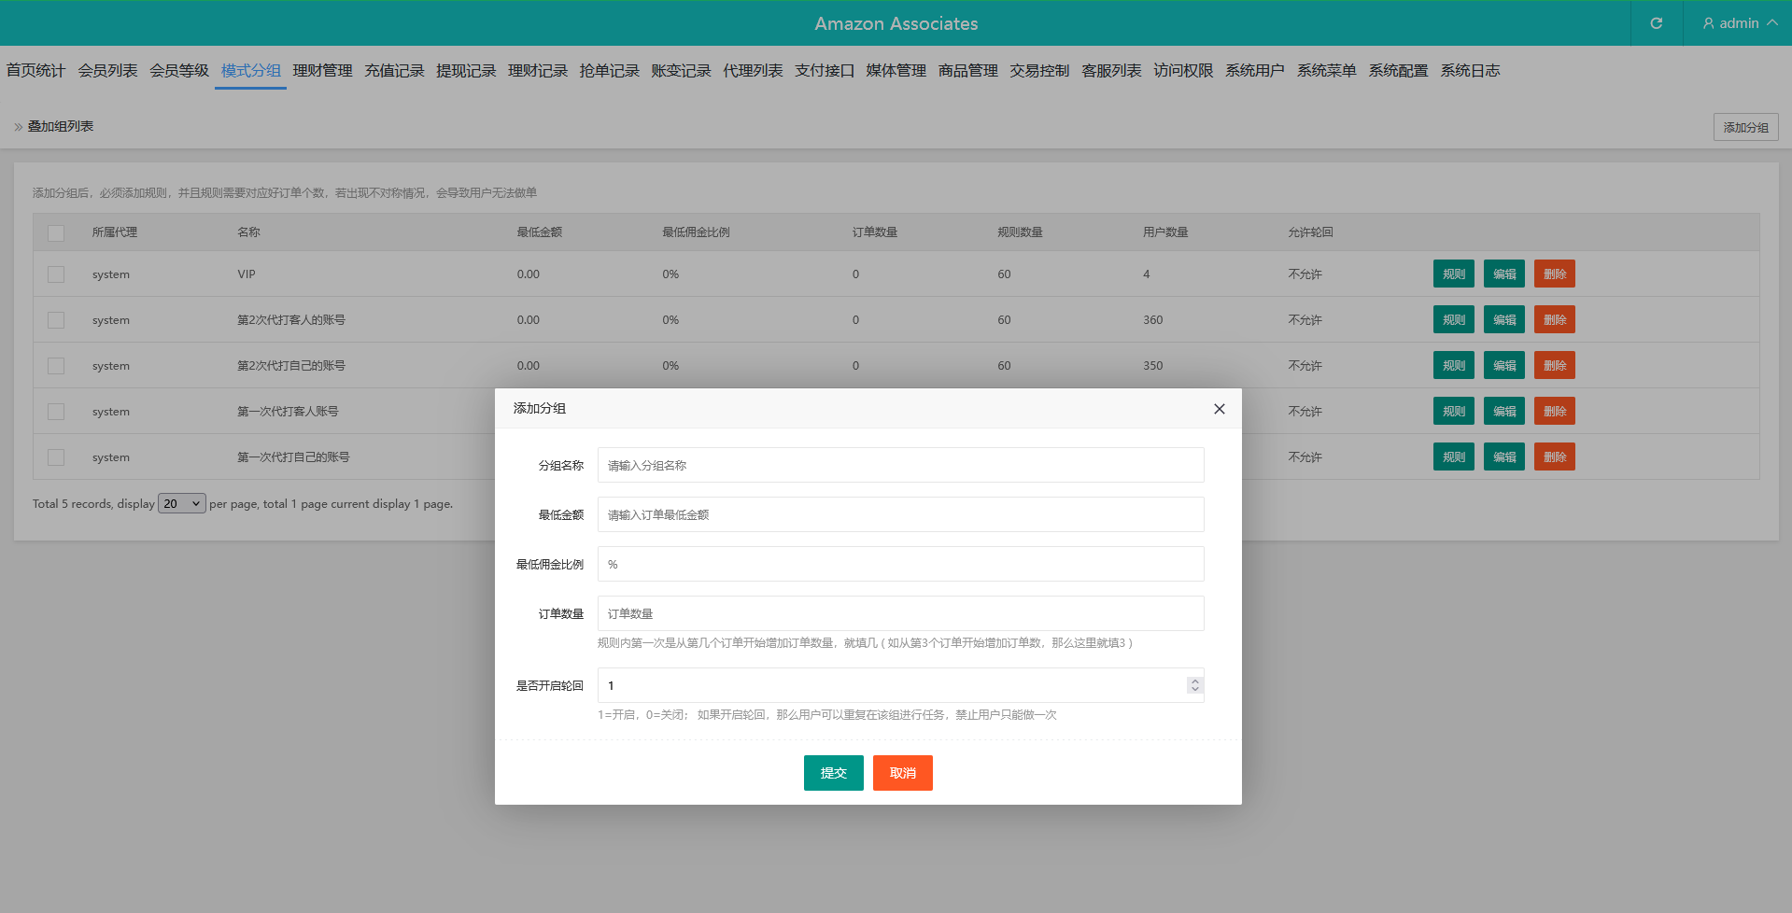Tick the select-all checkbox in the table header

(56, 232)
